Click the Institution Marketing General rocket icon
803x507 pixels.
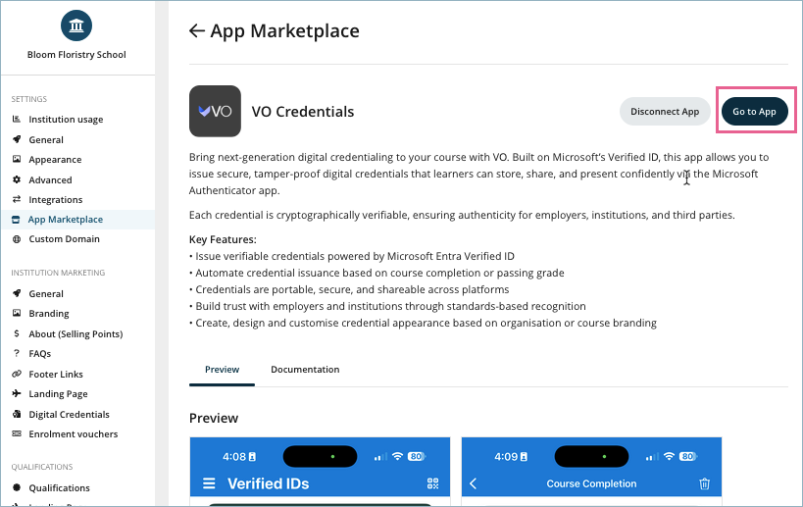[x=17, y=293]
